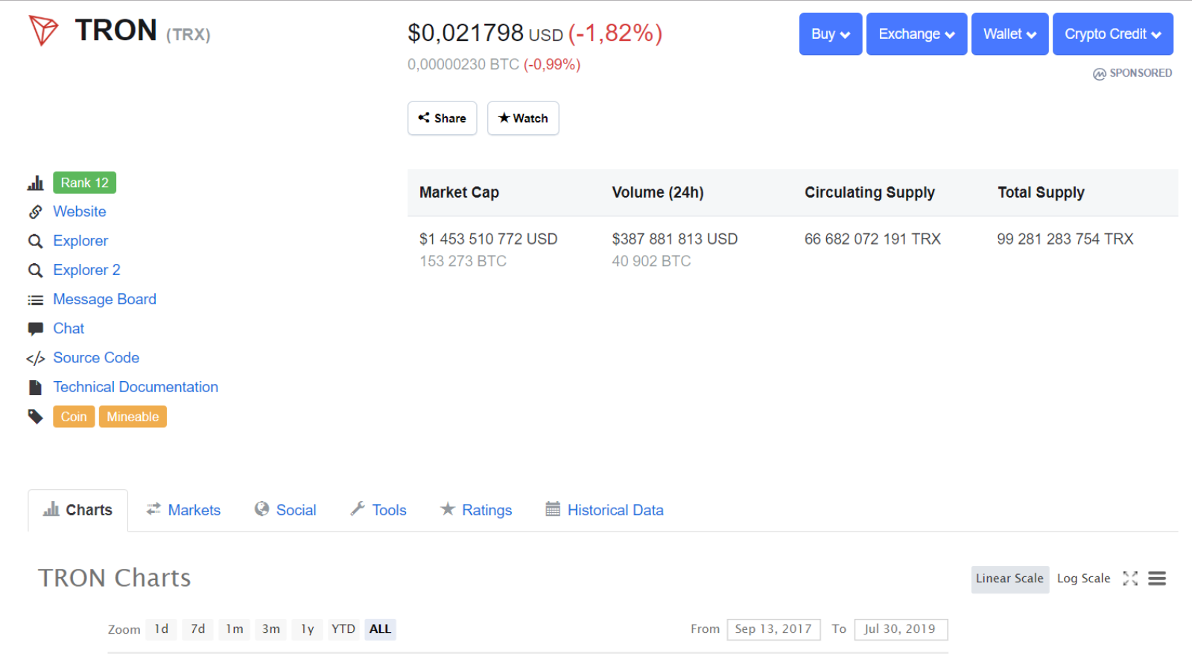Click the 0,00000230 BTC price text
This screenshot has width=1192, height=671.
coord(463,65)
